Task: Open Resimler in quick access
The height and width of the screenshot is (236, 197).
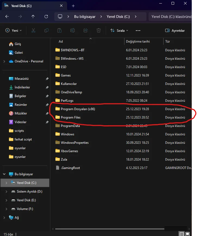Action: [18, 105]
